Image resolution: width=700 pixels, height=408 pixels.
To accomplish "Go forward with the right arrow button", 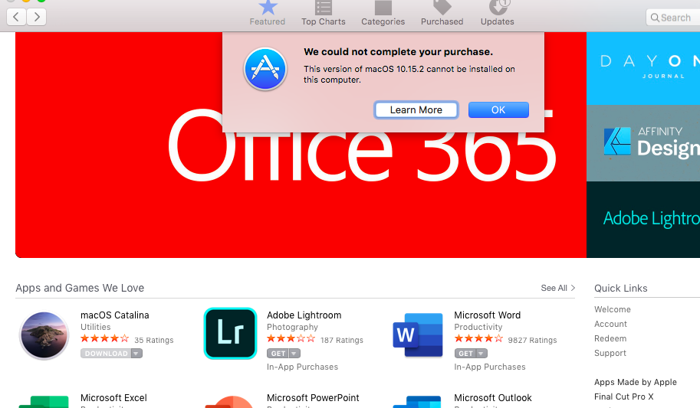I will (x=37, y=18).
